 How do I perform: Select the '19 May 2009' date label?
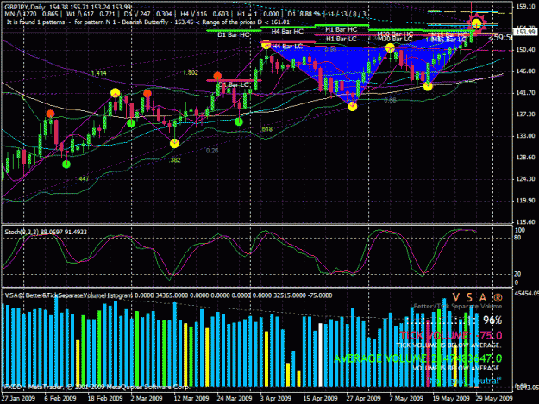pyautogui.click(x=451, y=399)
